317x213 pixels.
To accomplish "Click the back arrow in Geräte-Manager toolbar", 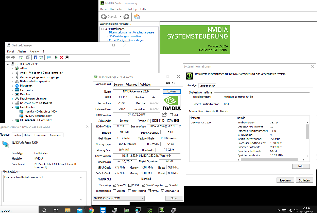I will 8,57.
